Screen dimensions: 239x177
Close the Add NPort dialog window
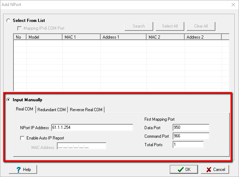click(233, 5)
